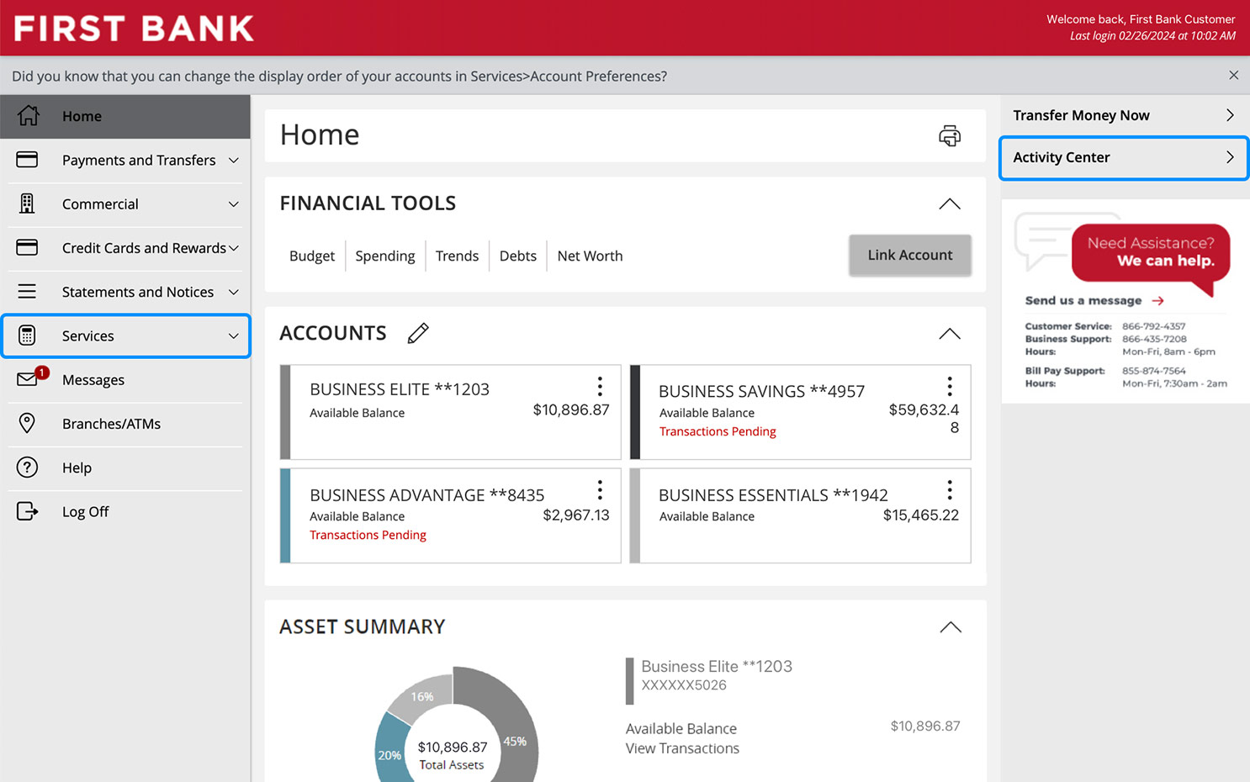Screen dimensions: 1250x782
Task: Open the Messages envelope icon with badge
Action: pyautogui.click(x=32, y=377)
